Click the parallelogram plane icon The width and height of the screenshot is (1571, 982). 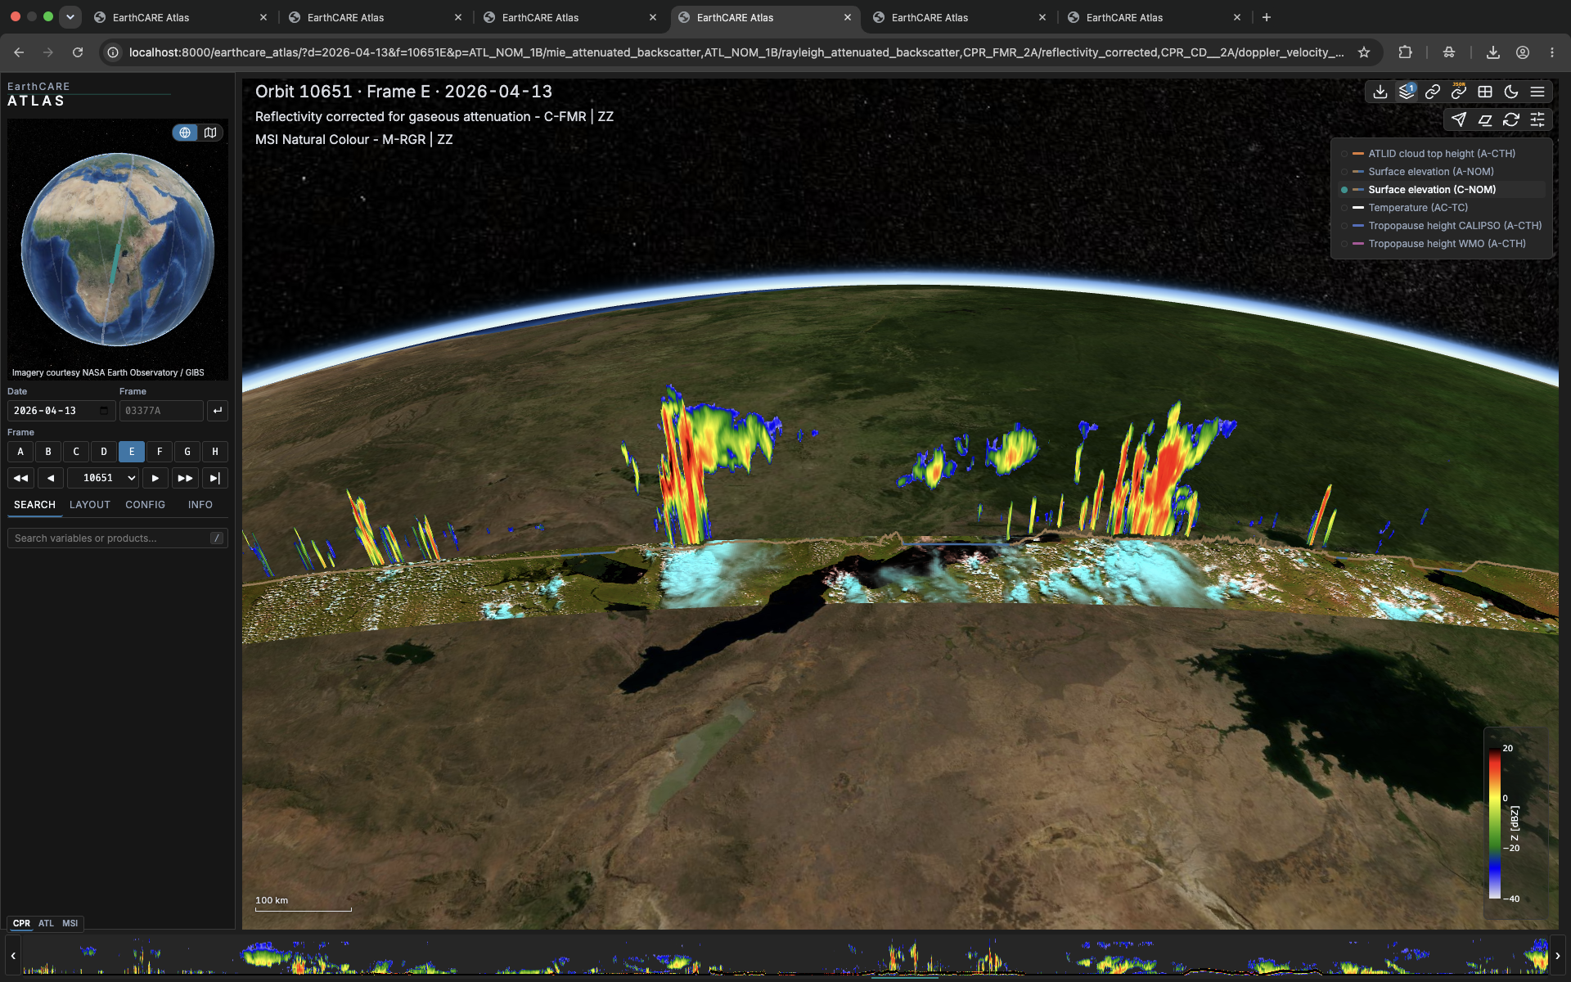[x=1485, y=120]
